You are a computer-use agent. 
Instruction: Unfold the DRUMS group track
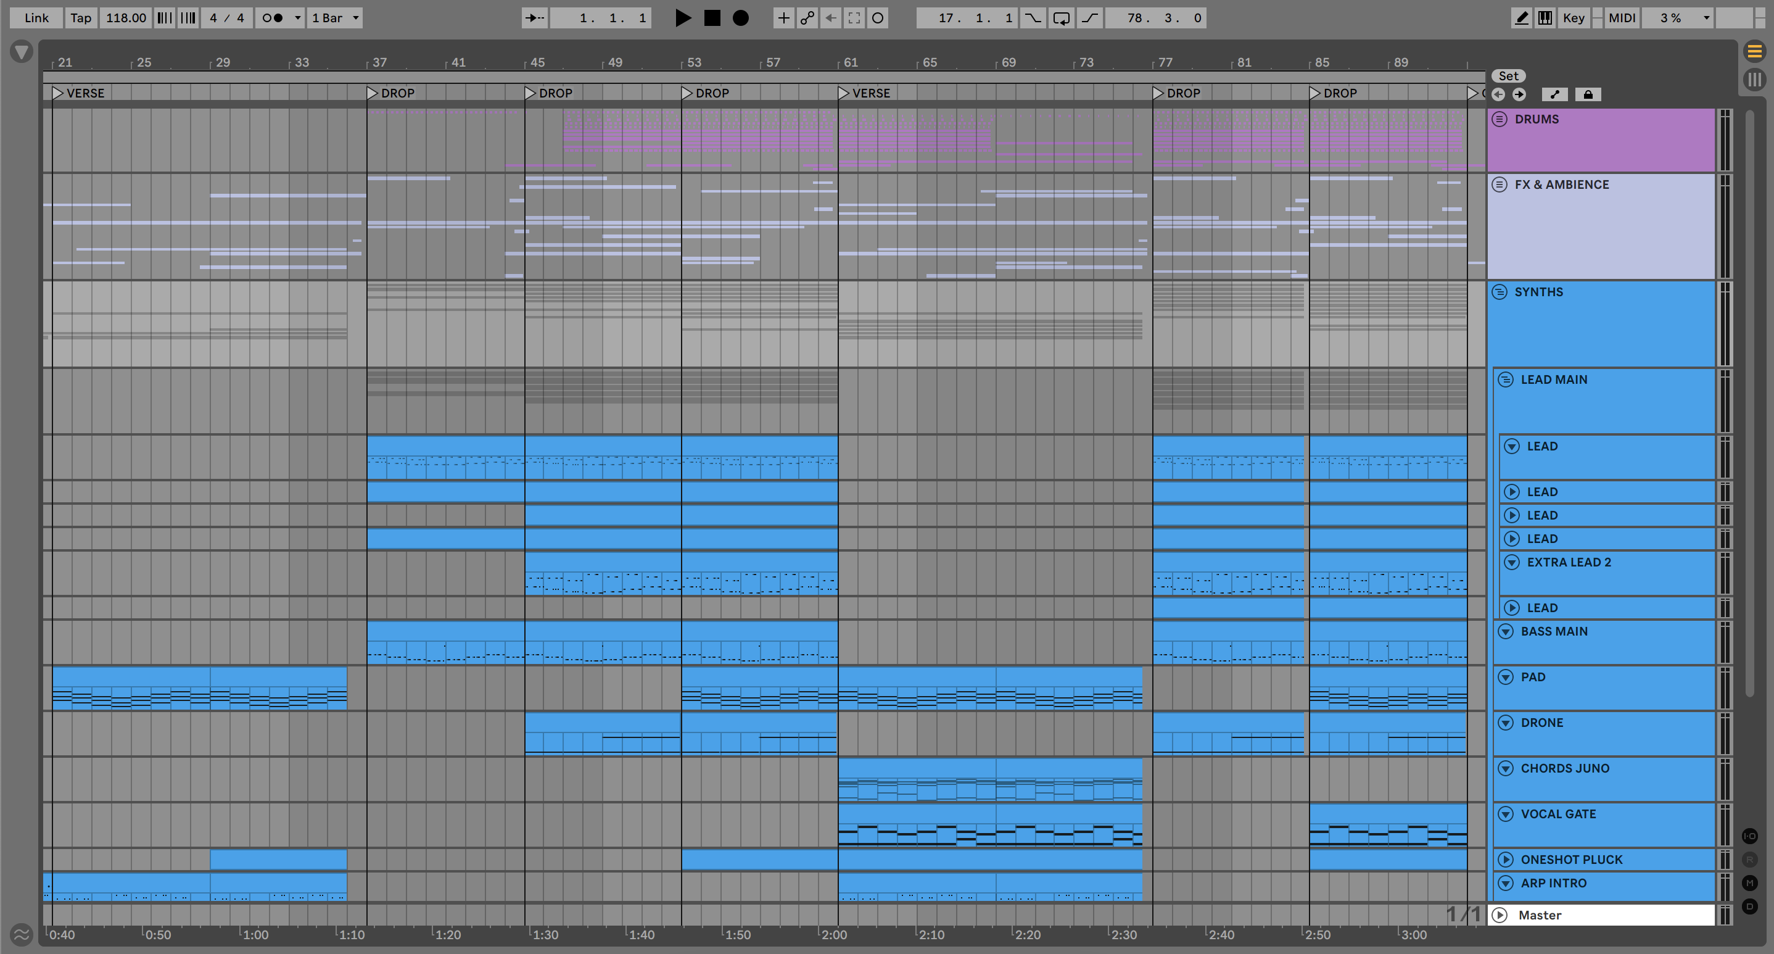[1500, 119]
